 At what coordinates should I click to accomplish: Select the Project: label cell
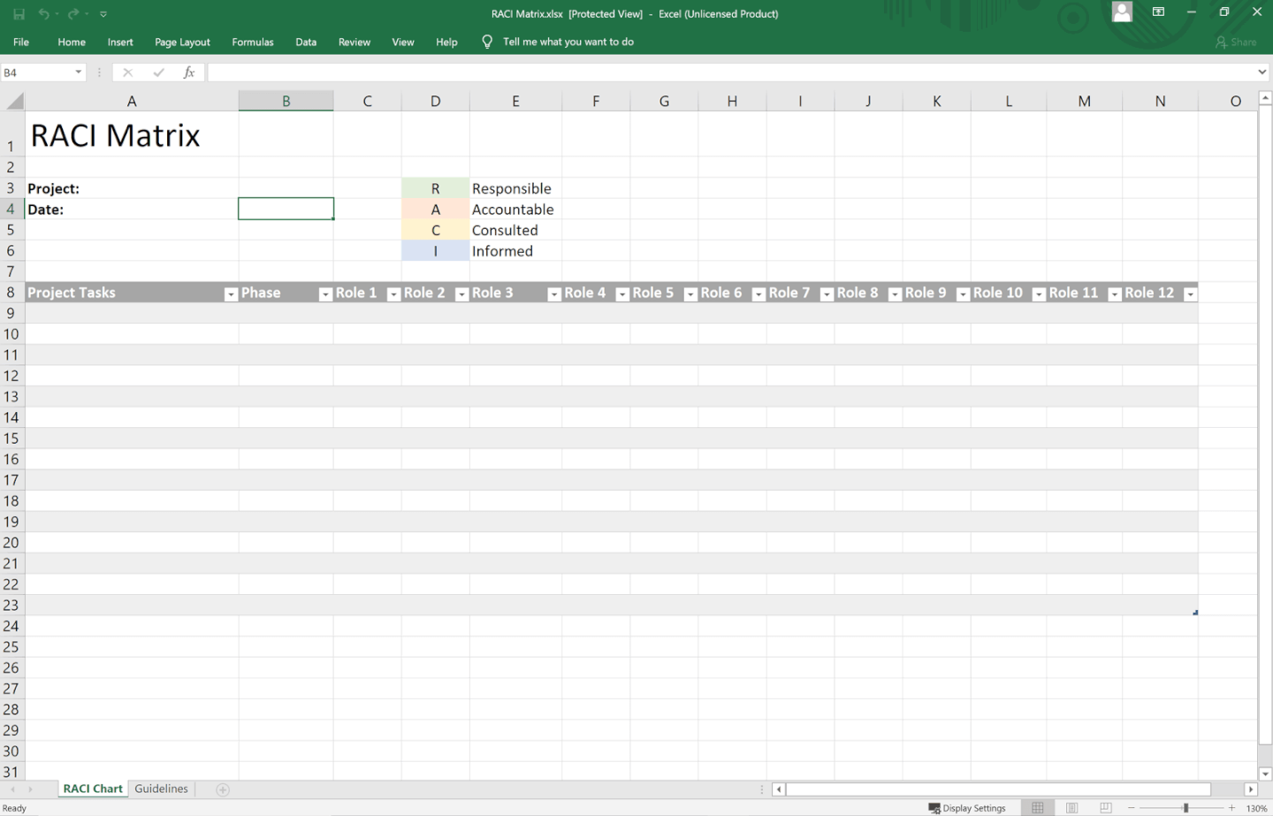click(132, 188)
